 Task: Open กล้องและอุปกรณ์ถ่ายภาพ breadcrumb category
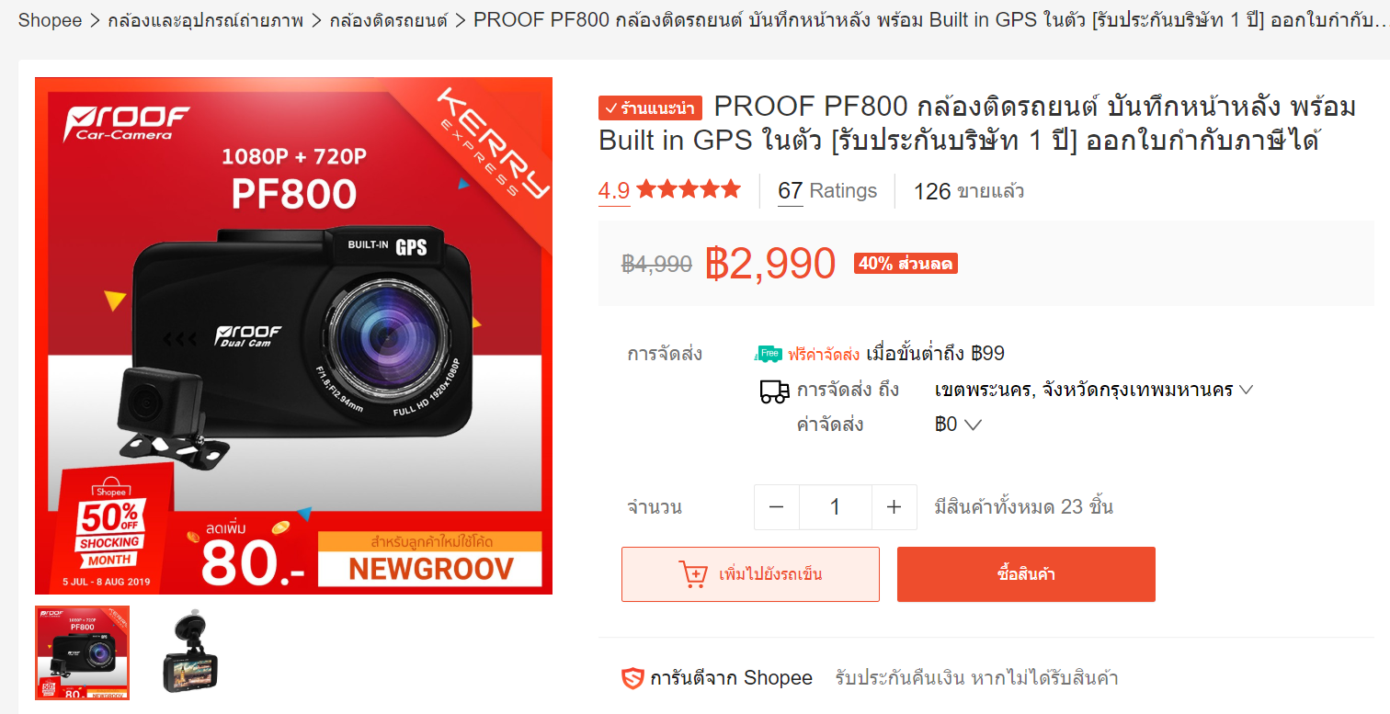pyautogui.click(x=205, y=20)
